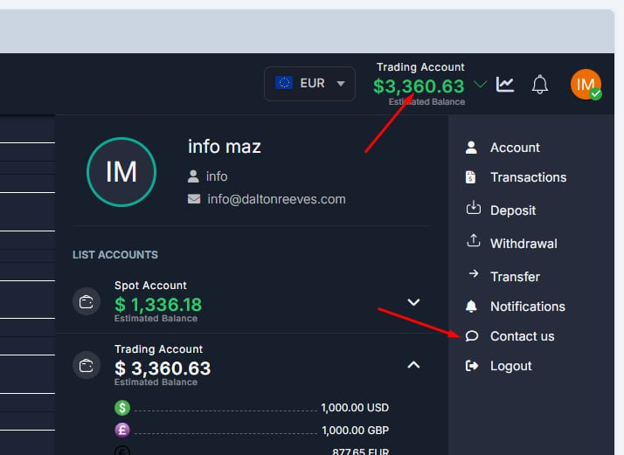Open the trading chart icon in header
The height and width of the screenshot is (455, 624).
pos(505,85)
